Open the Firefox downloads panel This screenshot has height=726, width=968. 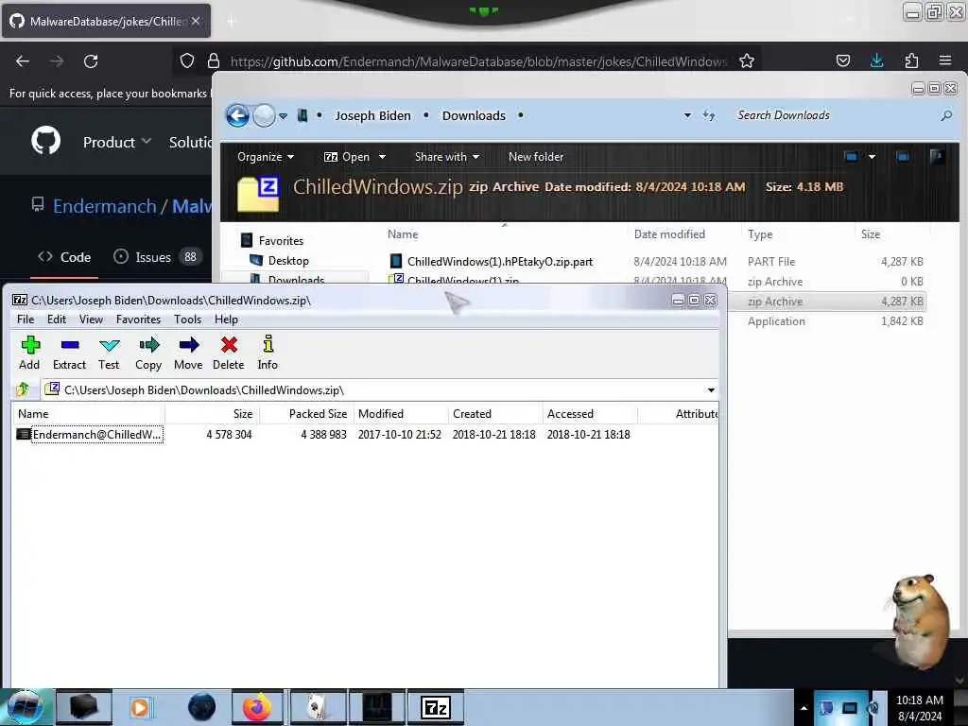[x=876, y=60]
